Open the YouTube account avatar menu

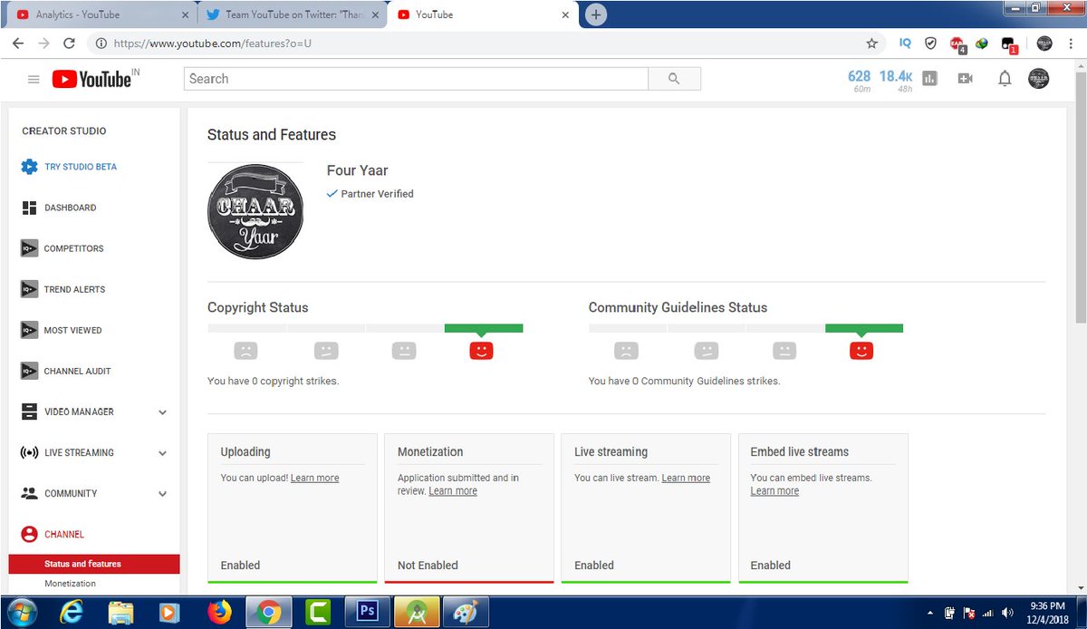tap(1038, 79)
